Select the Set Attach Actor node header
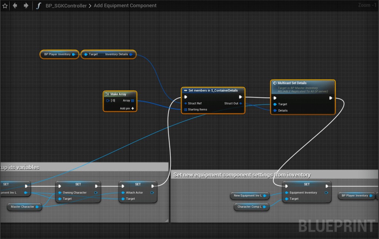379x239 pixels. [x=138, y=184]
